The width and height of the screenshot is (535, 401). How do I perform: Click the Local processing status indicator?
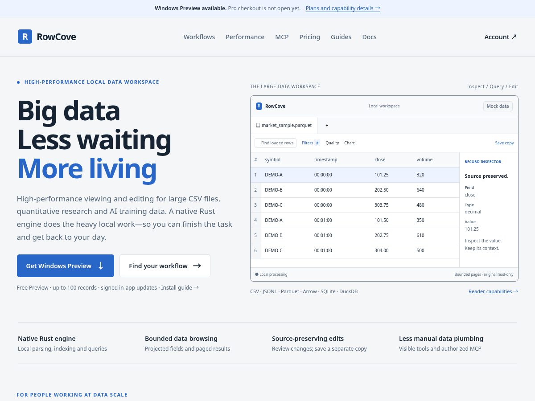pyautogui.click(x=271, y=274)
